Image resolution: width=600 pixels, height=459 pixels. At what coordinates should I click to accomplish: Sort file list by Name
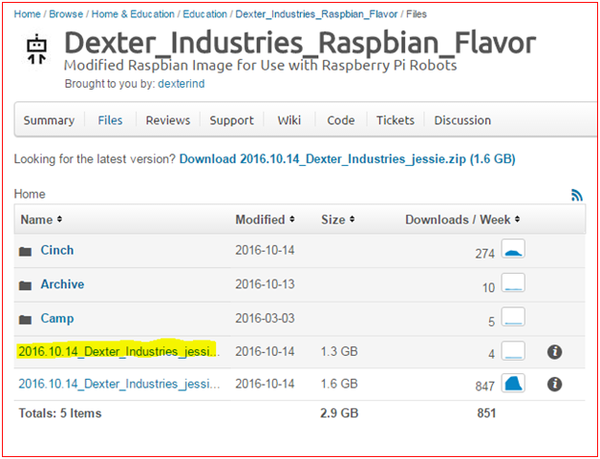pos(41,219)
